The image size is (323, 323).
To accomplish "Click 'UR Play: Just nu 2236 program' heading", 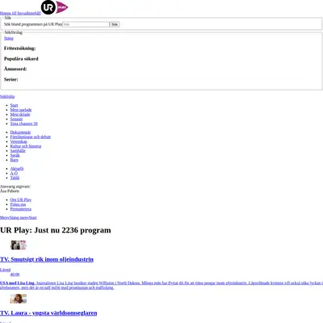I will (56, 230).
